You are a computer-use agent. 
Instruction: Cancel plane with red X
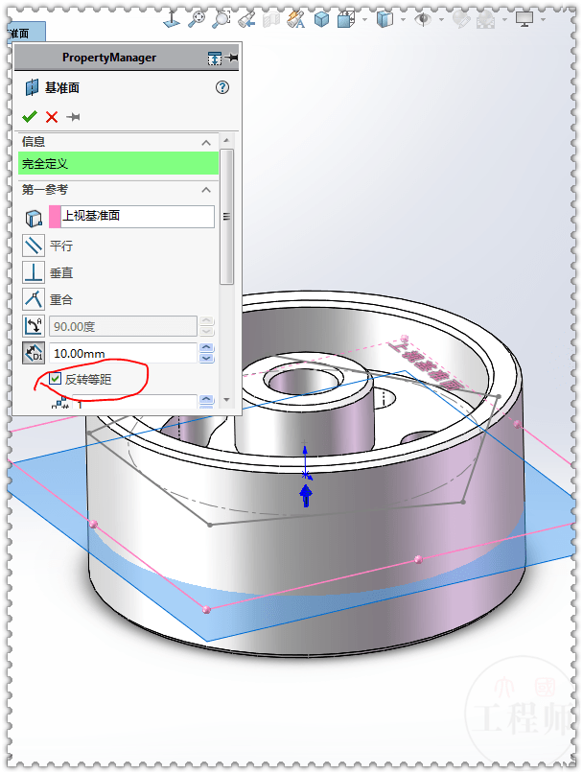(x=52, y=117)
